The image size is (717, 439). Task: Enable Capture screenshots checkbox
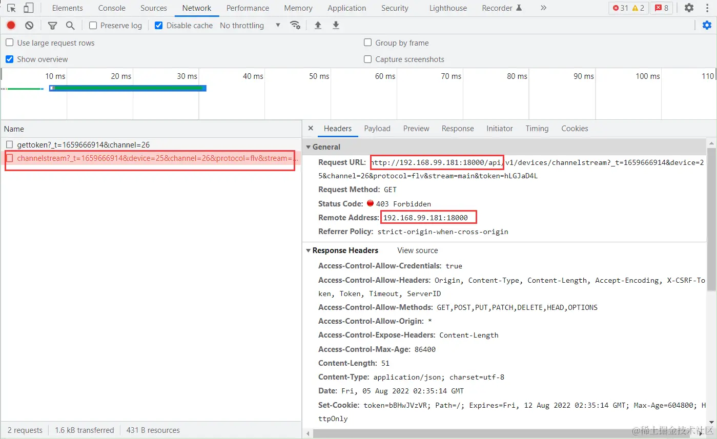367,59
